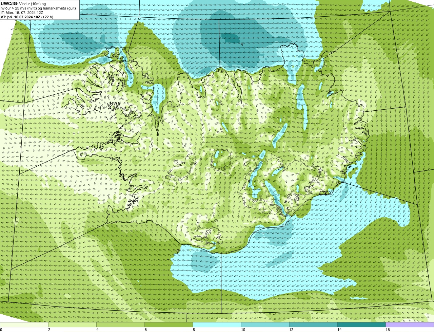Click the 8–10 m/s light cyan band
Image resolution: width=434 pixels, height=332 pixels.
[x=217, y=325]
